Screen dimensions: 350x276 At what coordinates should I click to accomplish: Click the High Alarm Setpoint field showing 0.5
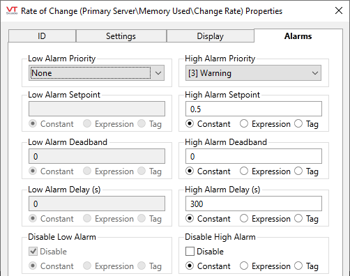[254, 109]
